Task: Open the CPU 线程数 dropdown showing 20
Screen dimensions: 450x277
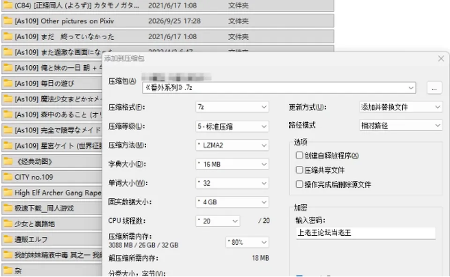Action: click(218, 221)
